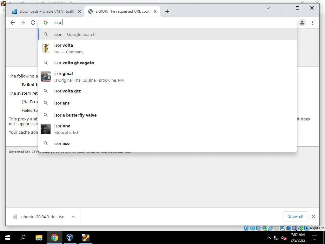Image resolution: width=325 pixels, height=244 pixels.
Task: Pick the 'isoria butterfly valve' suggestion
Action: click(168, 115)
